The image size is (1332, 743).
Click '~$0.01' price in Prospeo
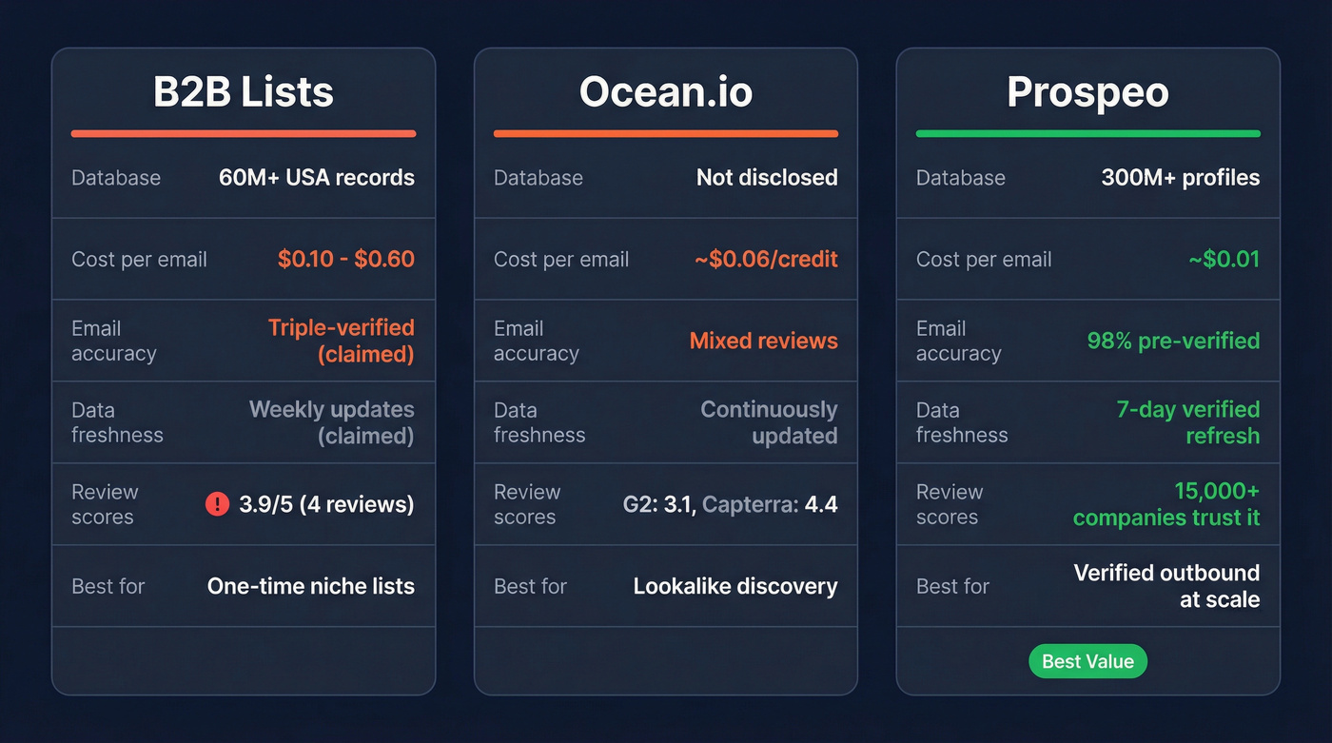pyautogui.click(x=1224, y=259)
